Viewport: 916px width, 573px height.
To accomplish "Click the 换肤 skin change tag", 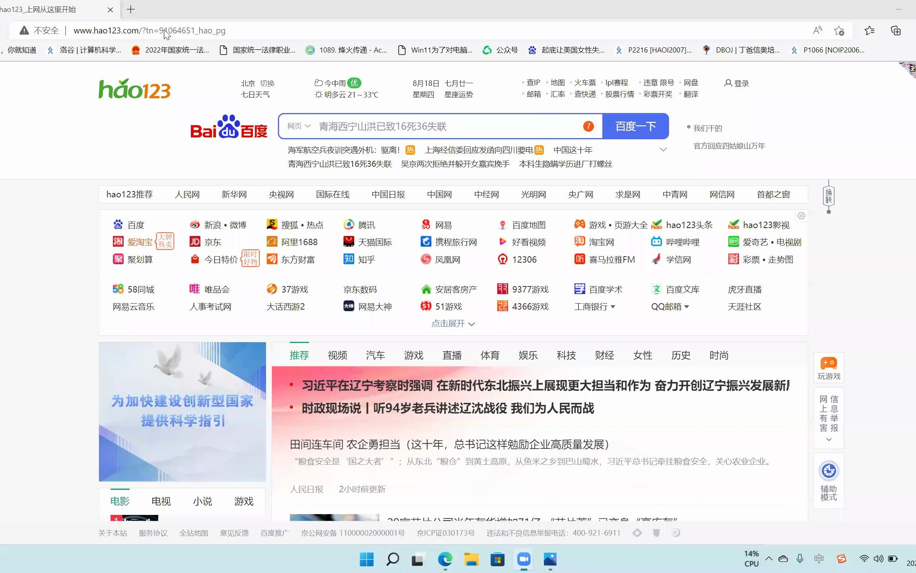I will tap(829, 196).
